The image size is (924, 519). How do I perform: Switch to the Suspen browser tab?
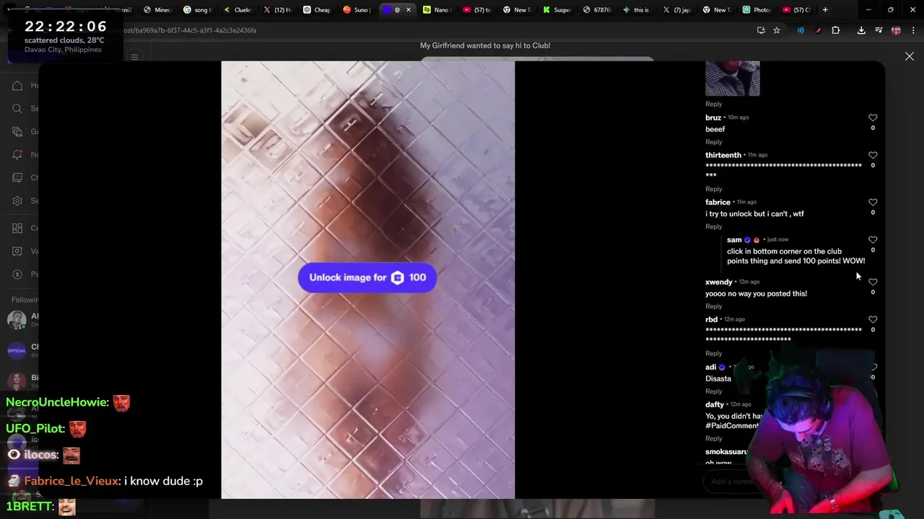click(557, 10)
